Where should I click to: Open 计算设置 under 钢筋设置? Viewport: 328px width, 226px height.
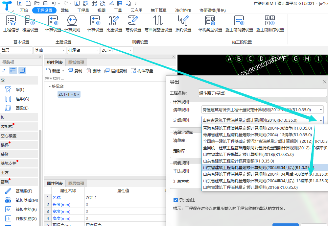click(95, 24)
